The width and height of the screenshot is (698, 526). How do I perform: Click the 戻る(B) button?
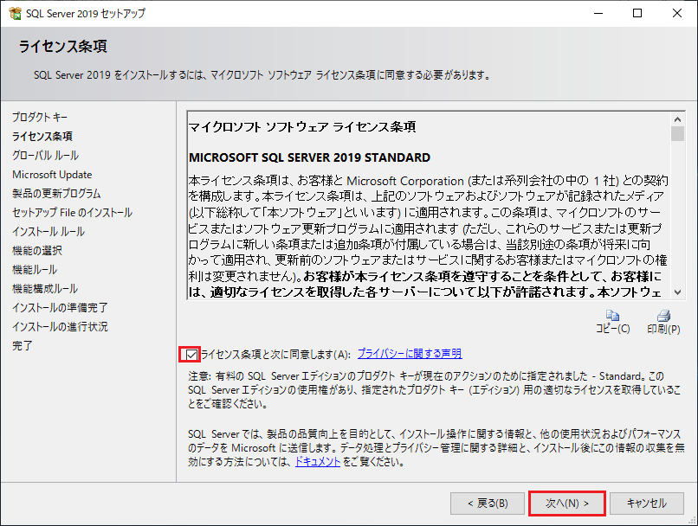pos(488,502)
